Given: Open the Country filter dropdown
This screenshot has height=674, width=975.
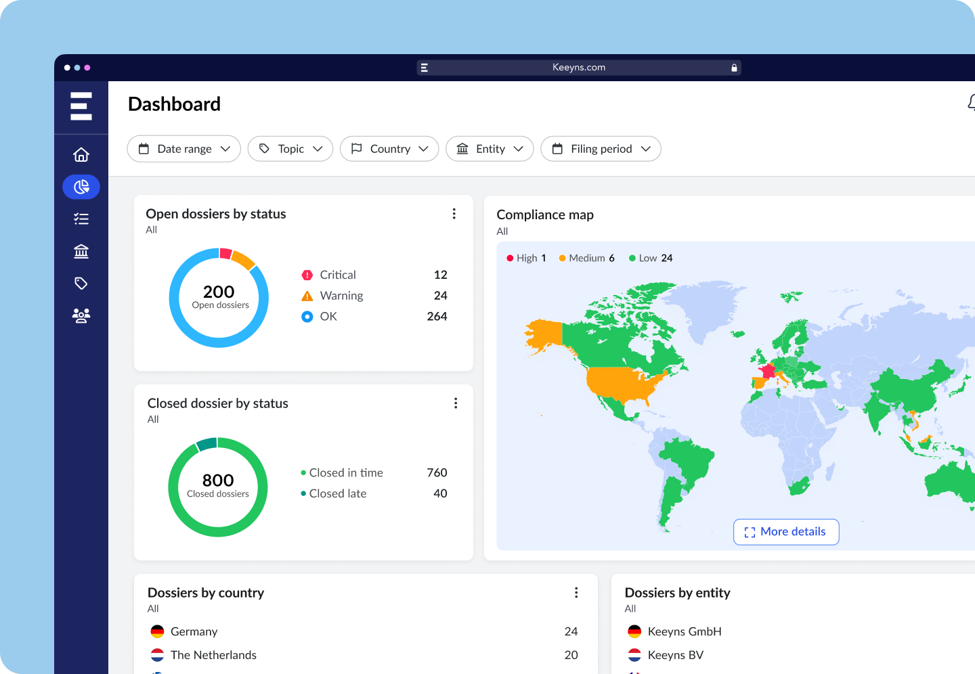Looking at the screenshot, I should coord(389,149).
